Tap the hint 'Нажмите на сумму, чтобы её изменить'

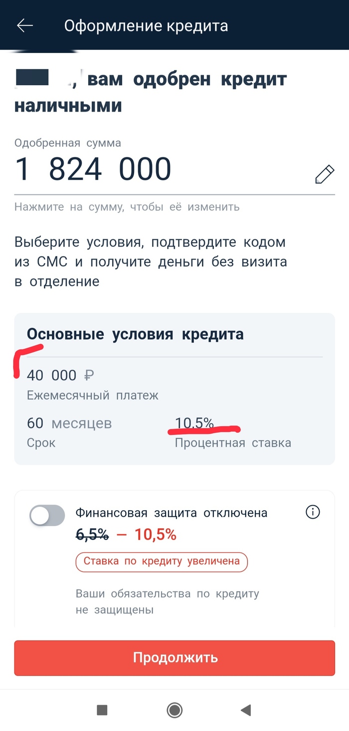click(x=127, y=206)
